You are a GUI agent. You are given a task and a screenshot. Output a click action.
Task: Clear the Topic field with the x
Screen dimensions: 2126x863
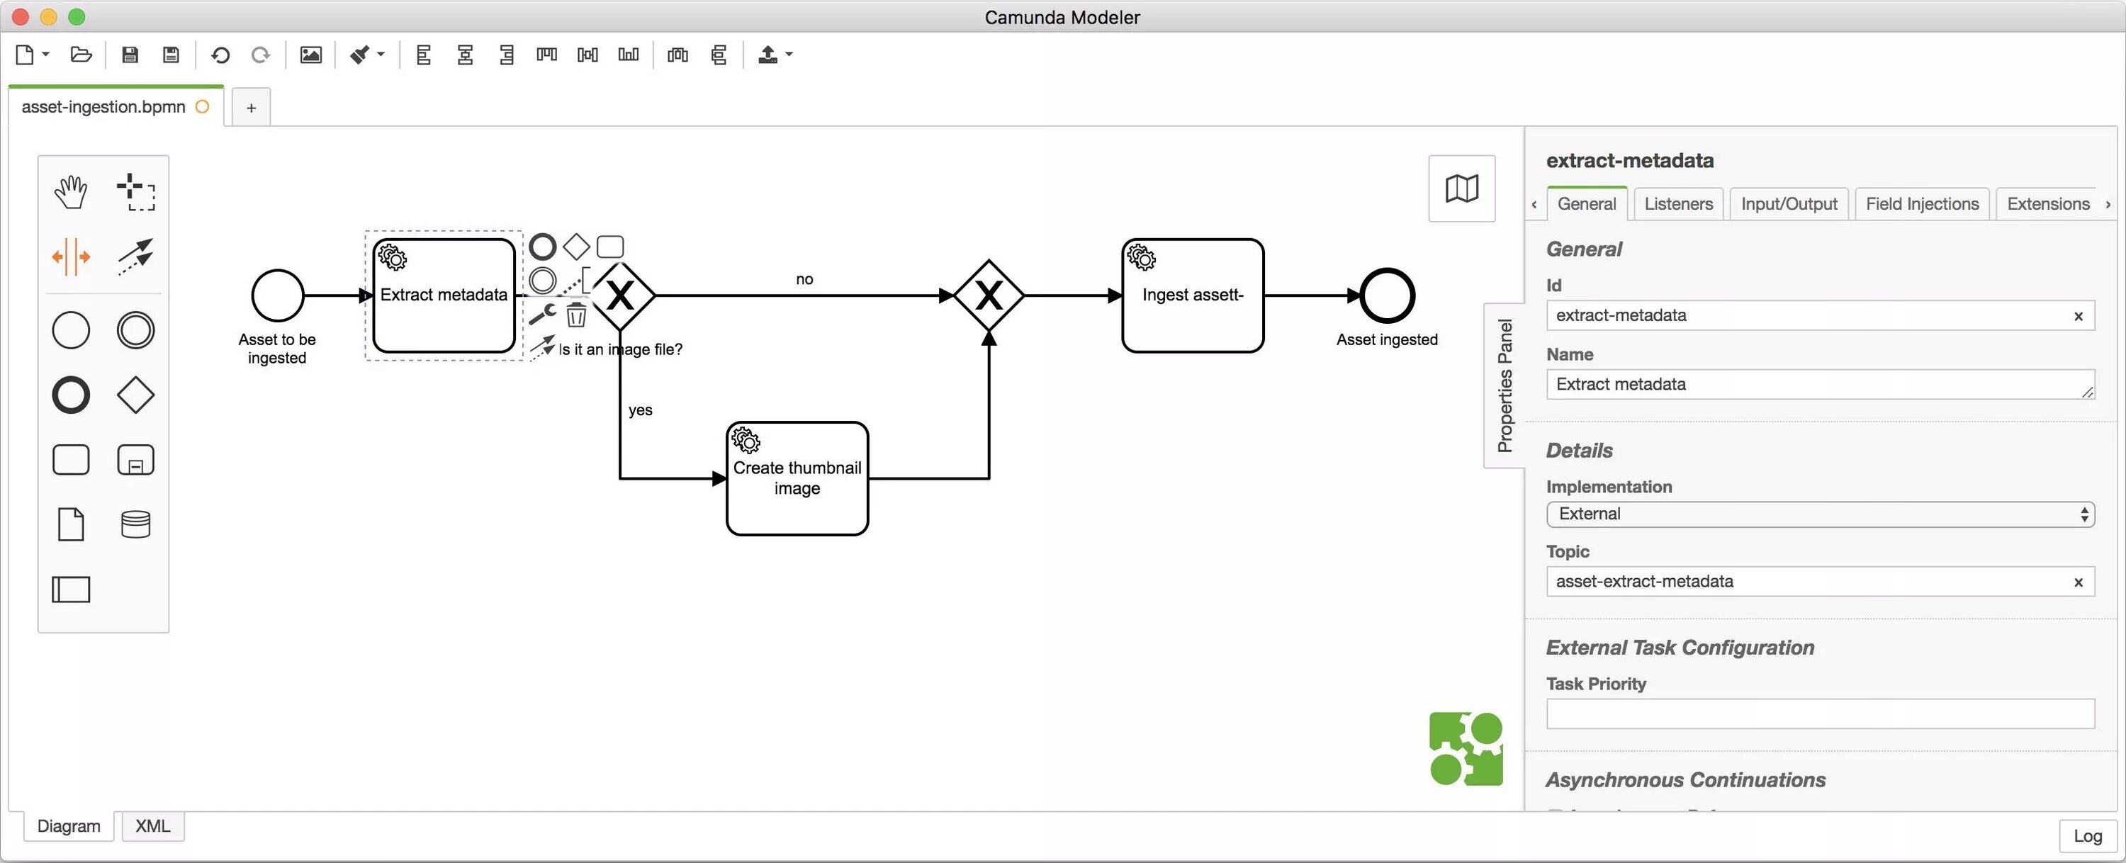pyautogui.click(x=2078, y=581)
